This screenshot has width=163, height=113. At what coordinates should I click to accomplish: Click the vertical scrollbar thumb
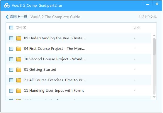[x=154, y=47]
